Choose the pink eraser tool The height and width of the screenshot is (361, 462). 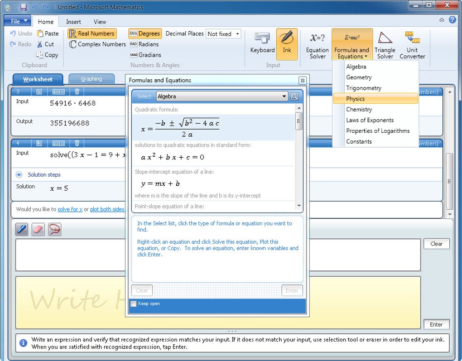click(38, 229)
